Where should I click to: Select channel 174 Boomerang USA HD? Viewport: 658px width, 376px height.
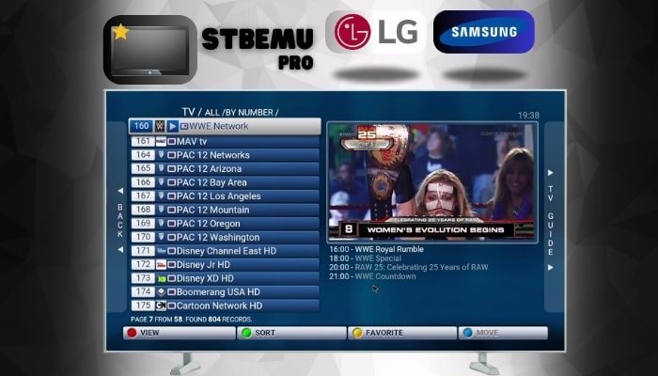[x=226, y=292]
